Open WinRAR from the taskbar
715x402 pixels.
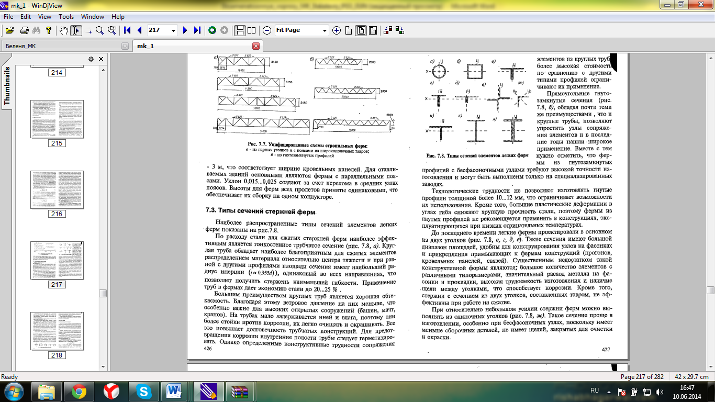click(x=241, y=391)
